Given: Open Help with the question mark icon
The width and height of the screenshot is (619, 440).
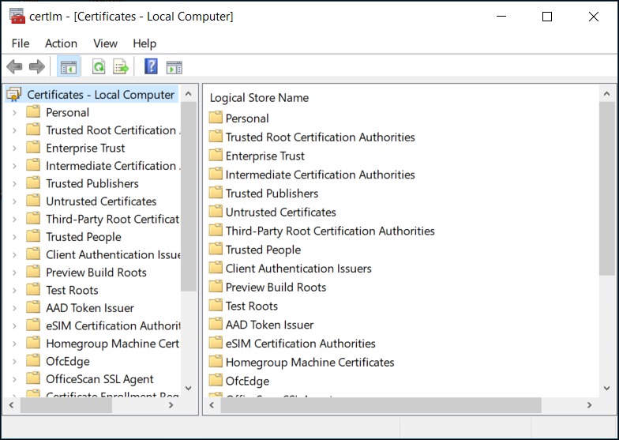Looking at the screenshot, I should click(x=151, y=67).
